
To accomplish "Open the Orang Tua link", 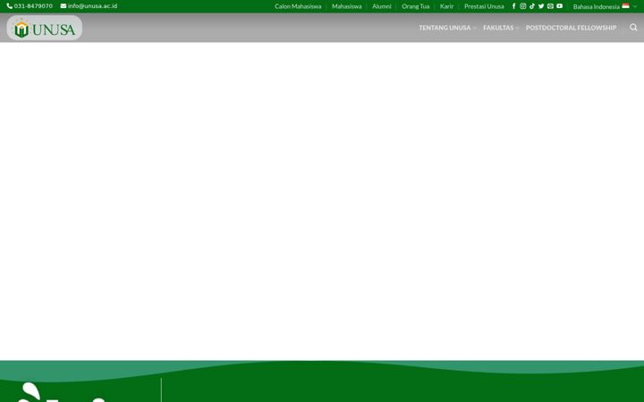I will pyautogui.click(x=415, y=6).
